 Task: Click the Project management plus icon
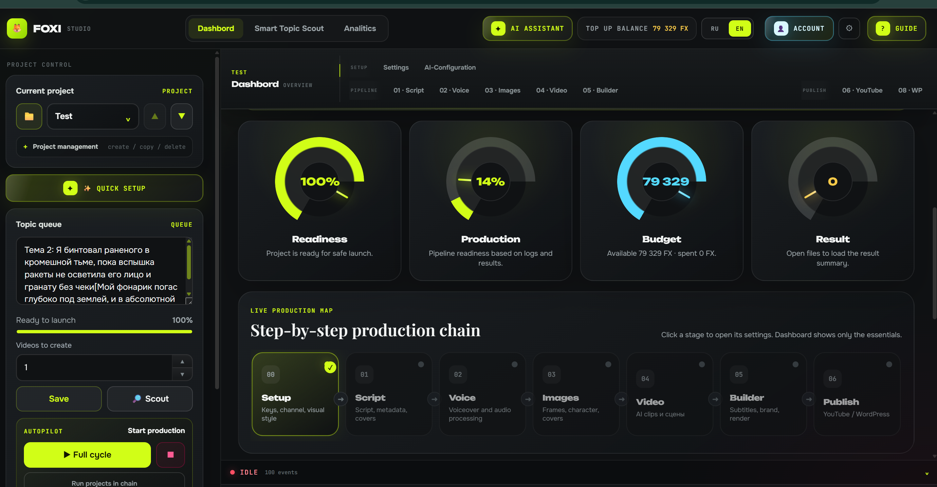click(26, 147)
